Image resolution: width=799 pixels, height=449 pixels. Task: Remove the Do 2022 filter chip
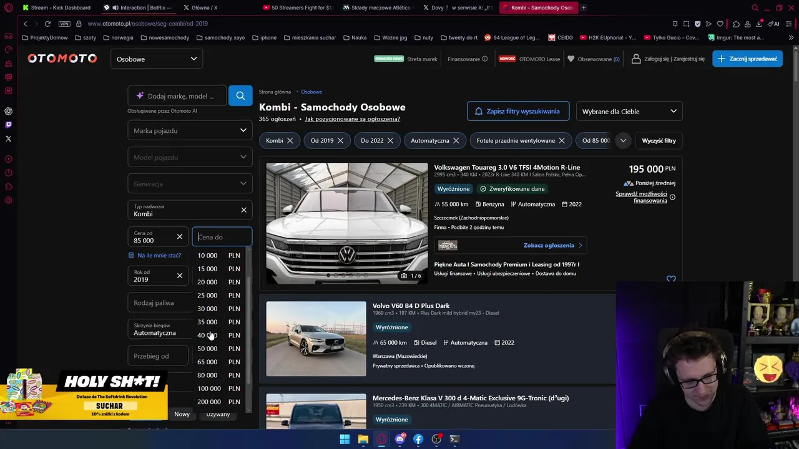click(x=390, y=140)
